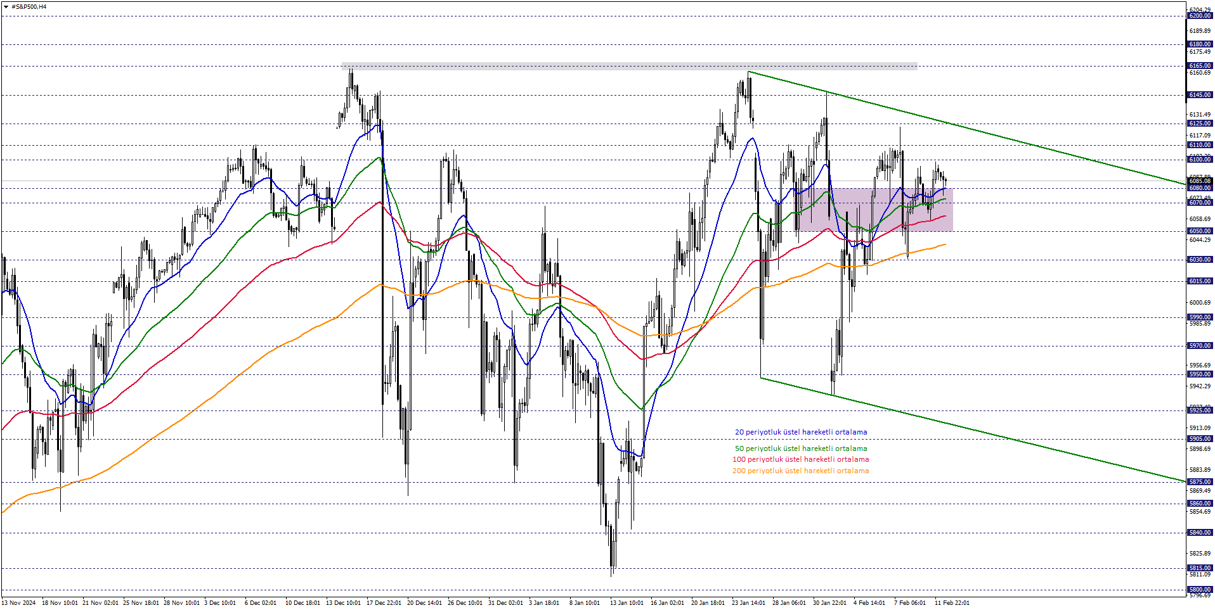Click the 26 Dec 10:01 time label
1215x610 pixels.
click(465, 602)
